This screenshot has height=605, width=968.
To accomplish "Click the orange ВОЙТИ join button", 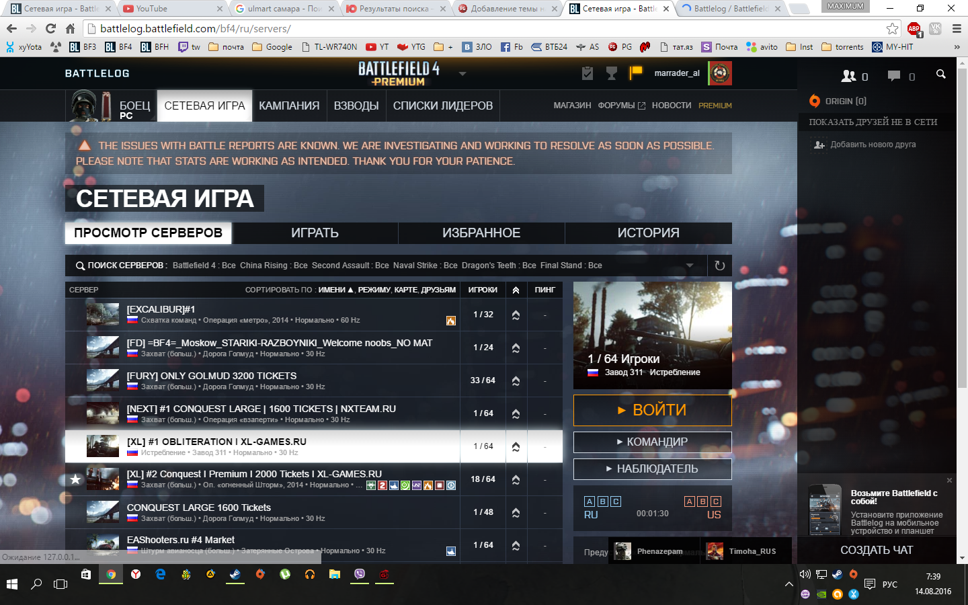I will pos(652,410).
